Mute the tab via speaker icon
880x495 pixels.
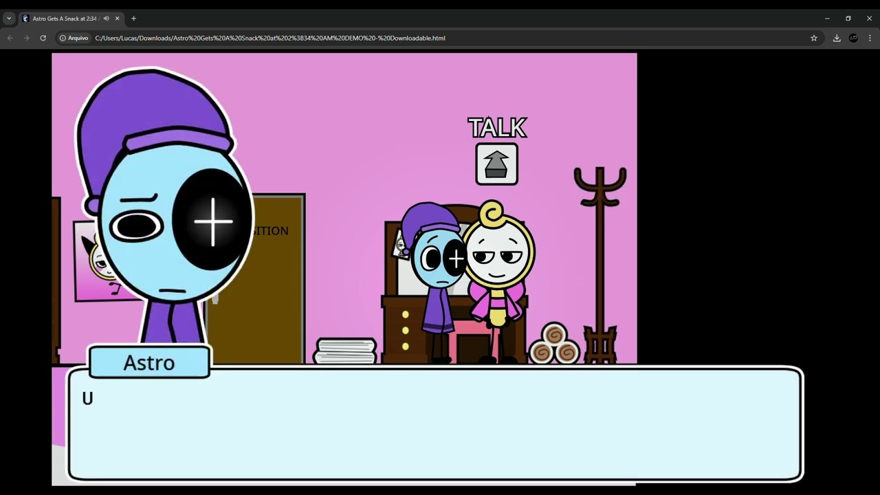106,19
